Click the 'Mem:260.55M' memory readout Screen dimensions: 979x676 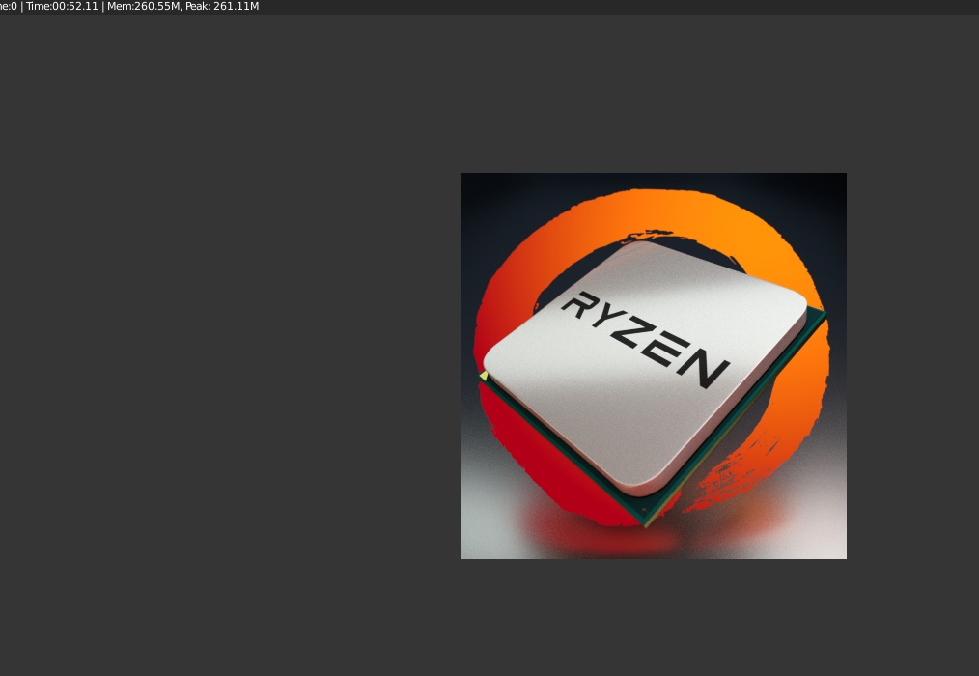[144, 6]
